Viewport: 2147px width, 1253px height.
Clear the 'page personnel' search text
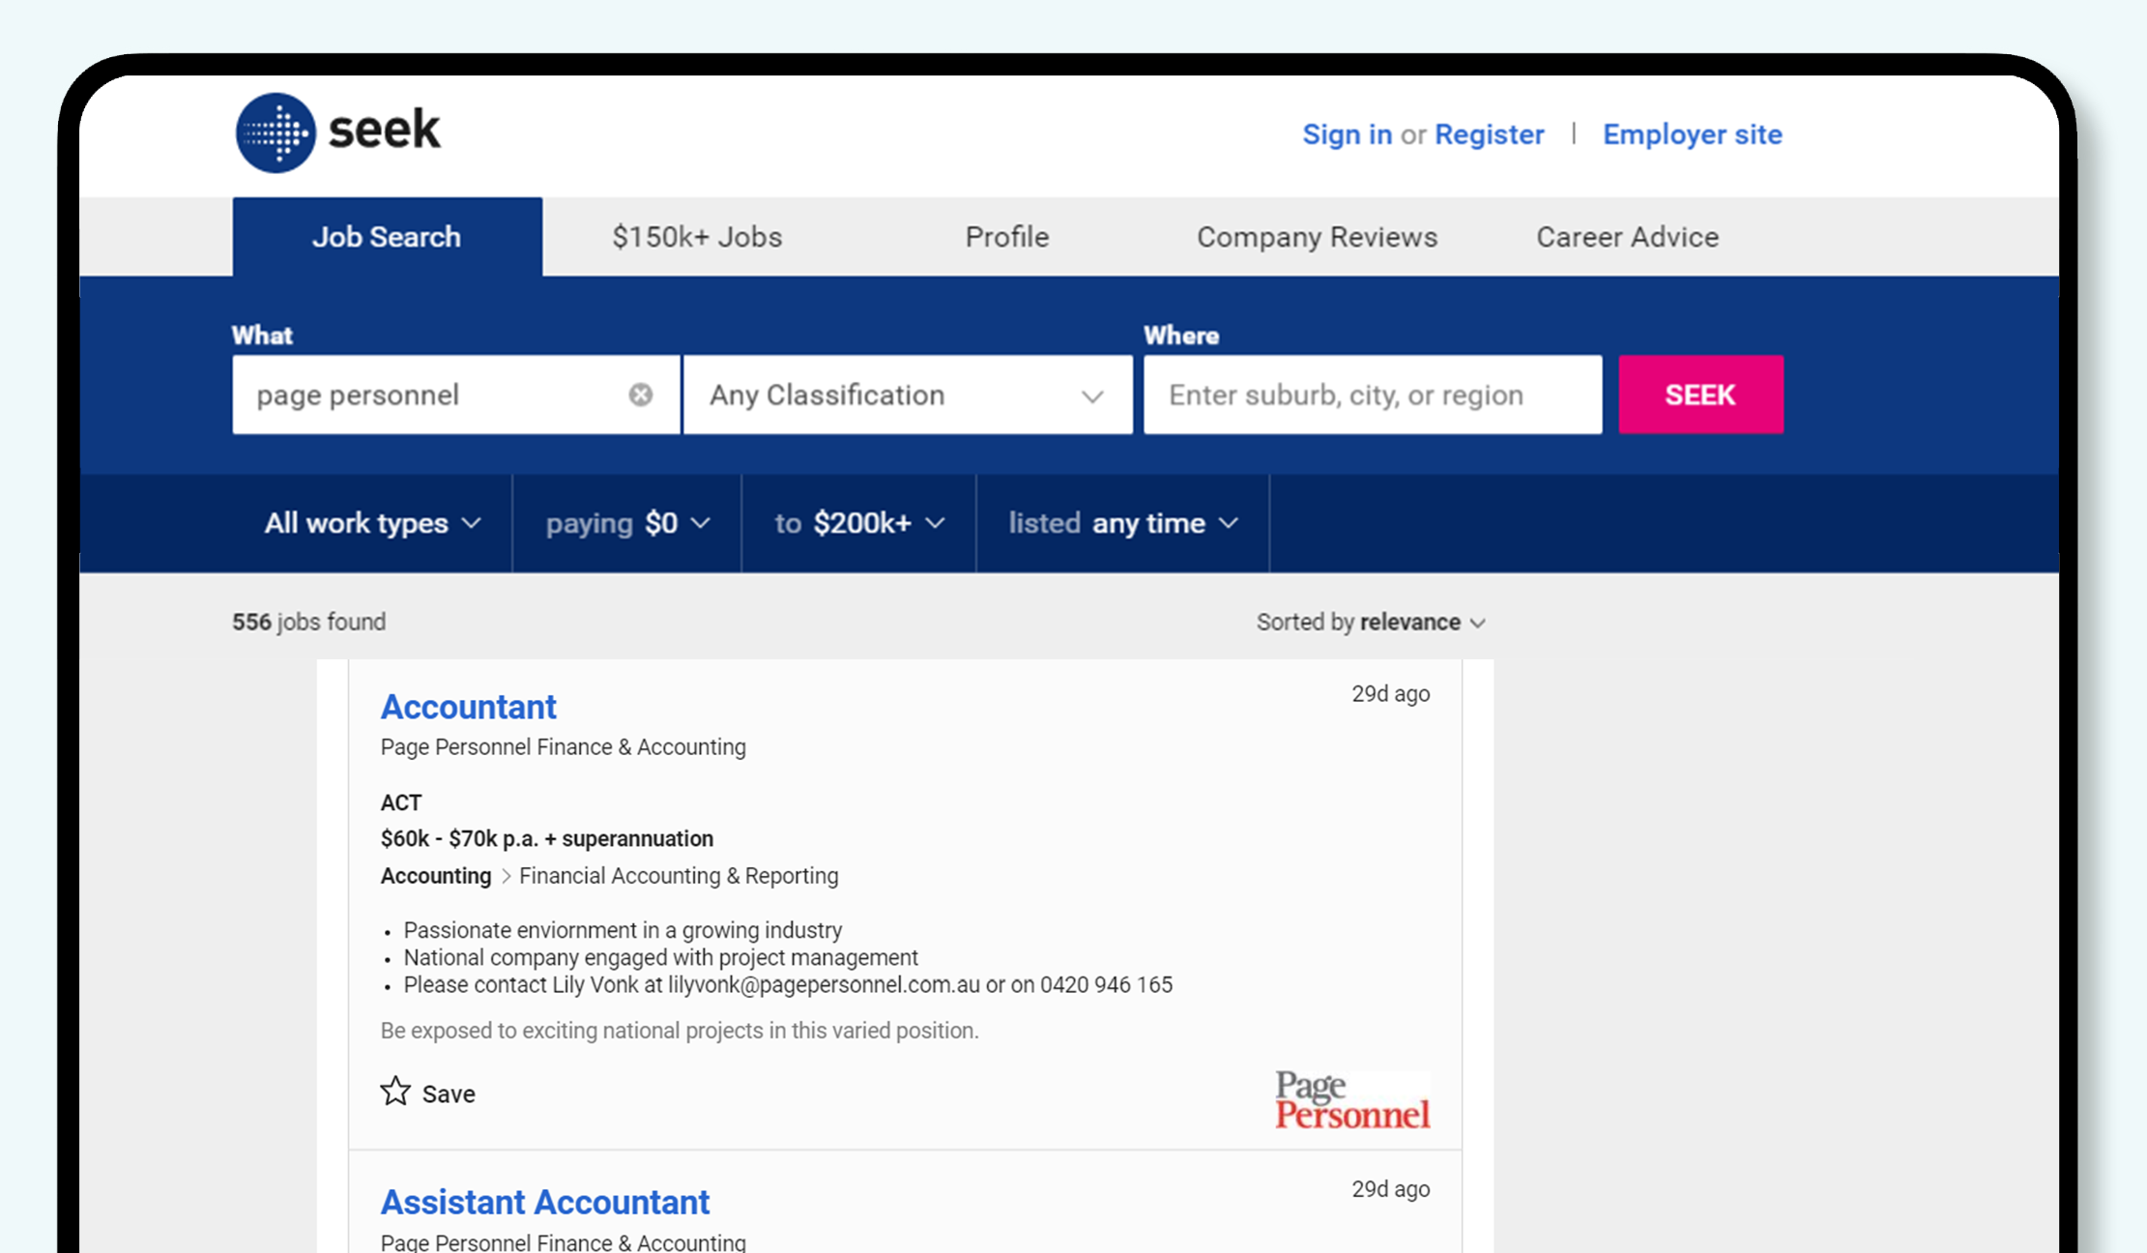640,394
